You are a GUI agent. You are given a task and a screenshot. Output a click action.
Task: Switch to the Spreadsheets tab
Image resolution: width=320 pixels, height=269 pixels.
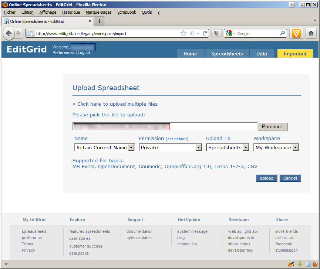point(227,54)
